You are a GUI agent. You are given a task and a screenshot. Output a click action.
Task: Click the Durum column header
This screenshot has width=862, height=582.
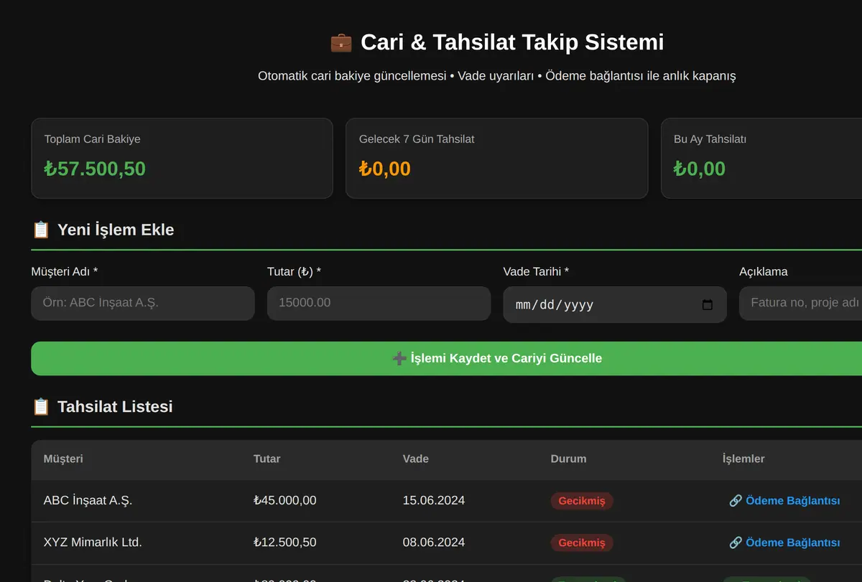pos(569,459)
